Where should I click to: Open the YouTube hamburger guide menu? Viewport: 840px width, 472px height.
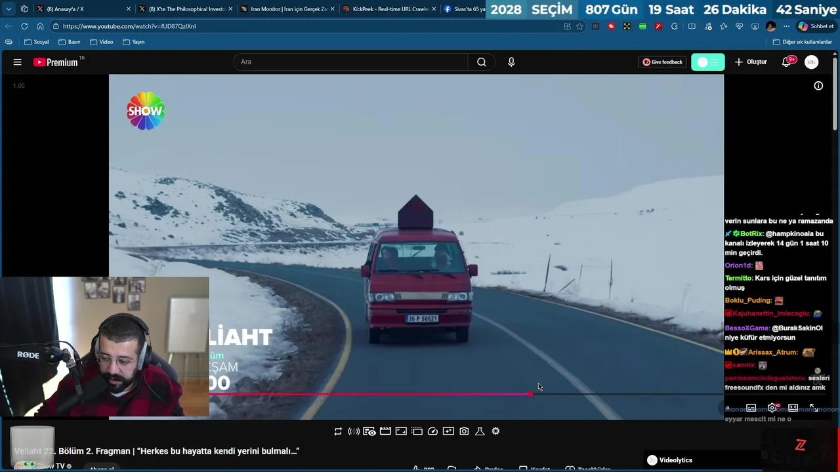(18, 62)
